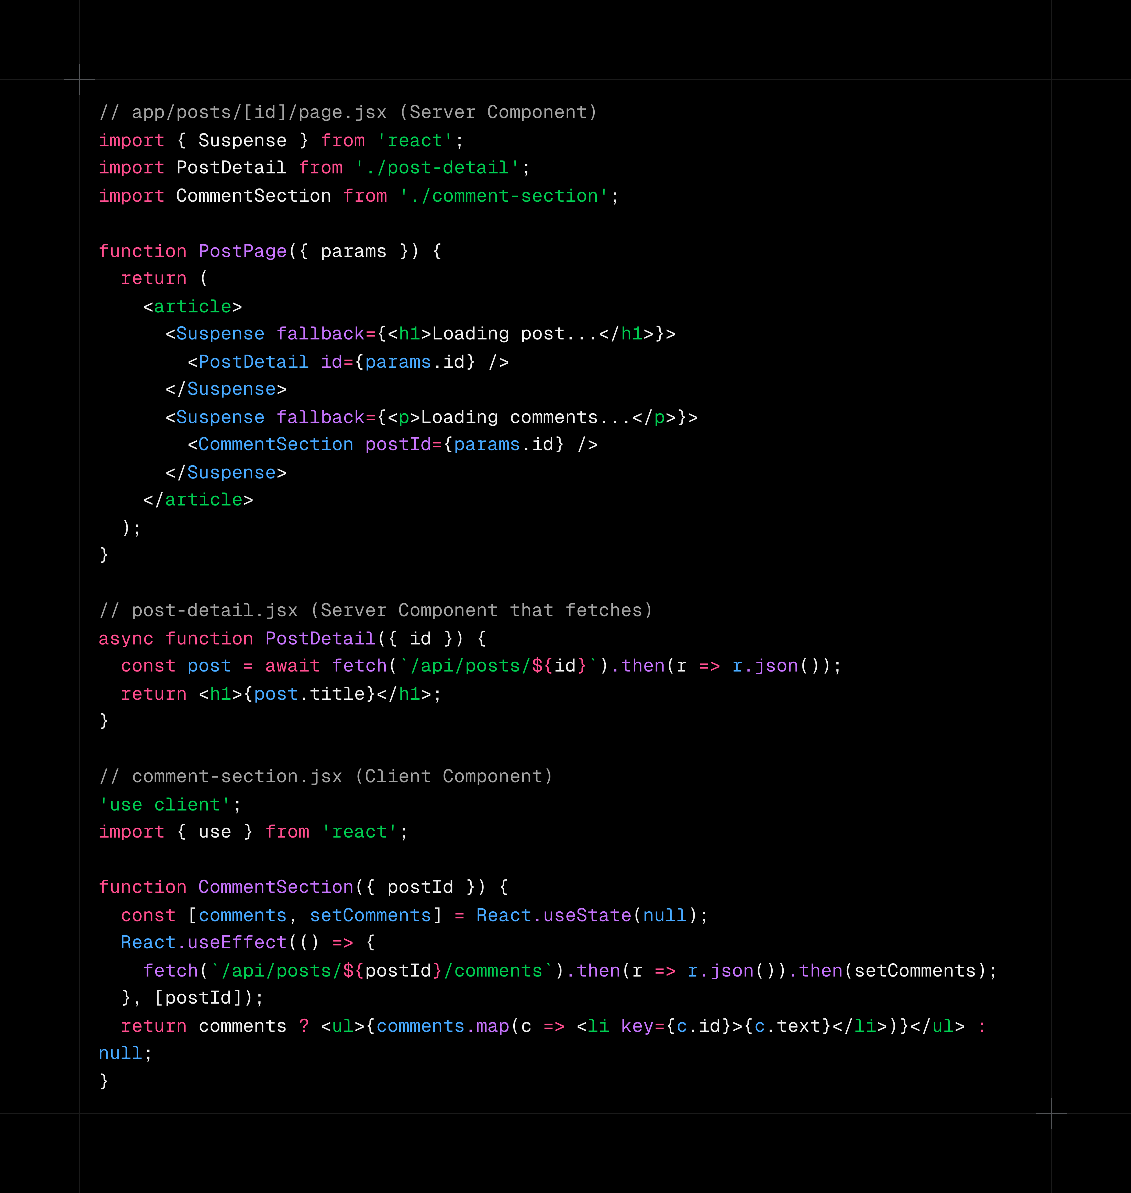Click the comments.map expression
This screenshot has width=1131, height=1193.
click(x=443, y=1026)
